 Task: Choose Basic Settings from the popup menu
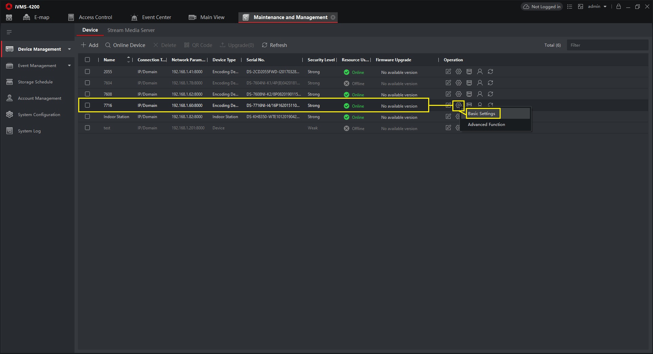(x=482, y=114)
